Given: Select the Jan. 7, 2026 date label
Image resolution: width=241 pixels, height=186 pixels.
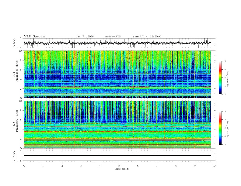Looking at the screenshot, I should click(x=85, y=36).
